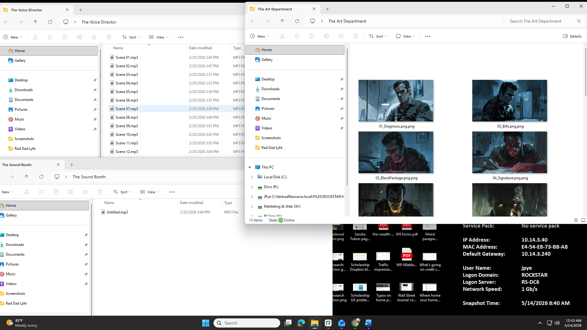Open Google Chrome from the taskbar
This screenshot has width=587, height=330.
(x=355, y=323)
